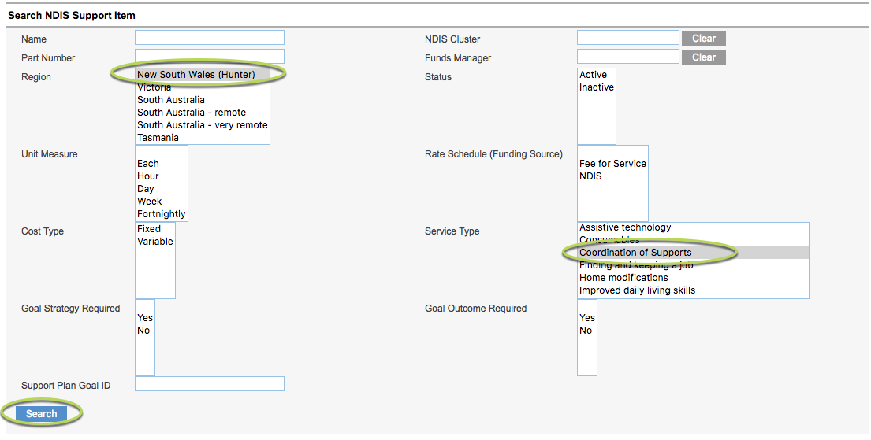This screenshot has width=871, height=440.
Task: Select Coordination of Supports service type
Action: click(x=693, y=253)
